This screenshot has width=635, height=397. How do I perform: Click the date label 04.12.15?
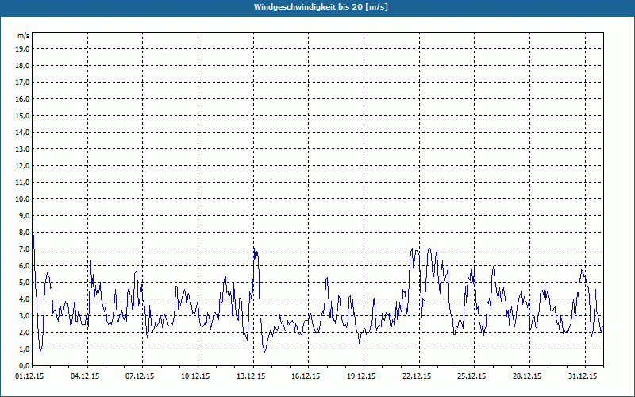pyautogui.click(x=85, y=376)
